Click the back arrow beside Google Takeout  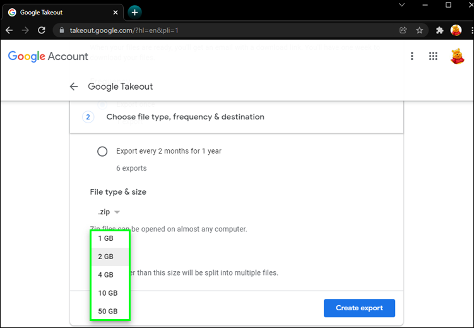[74, 87]
